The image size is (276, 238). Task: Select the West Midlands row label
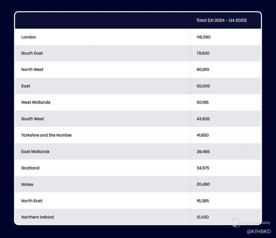click(x=36, y=102)
